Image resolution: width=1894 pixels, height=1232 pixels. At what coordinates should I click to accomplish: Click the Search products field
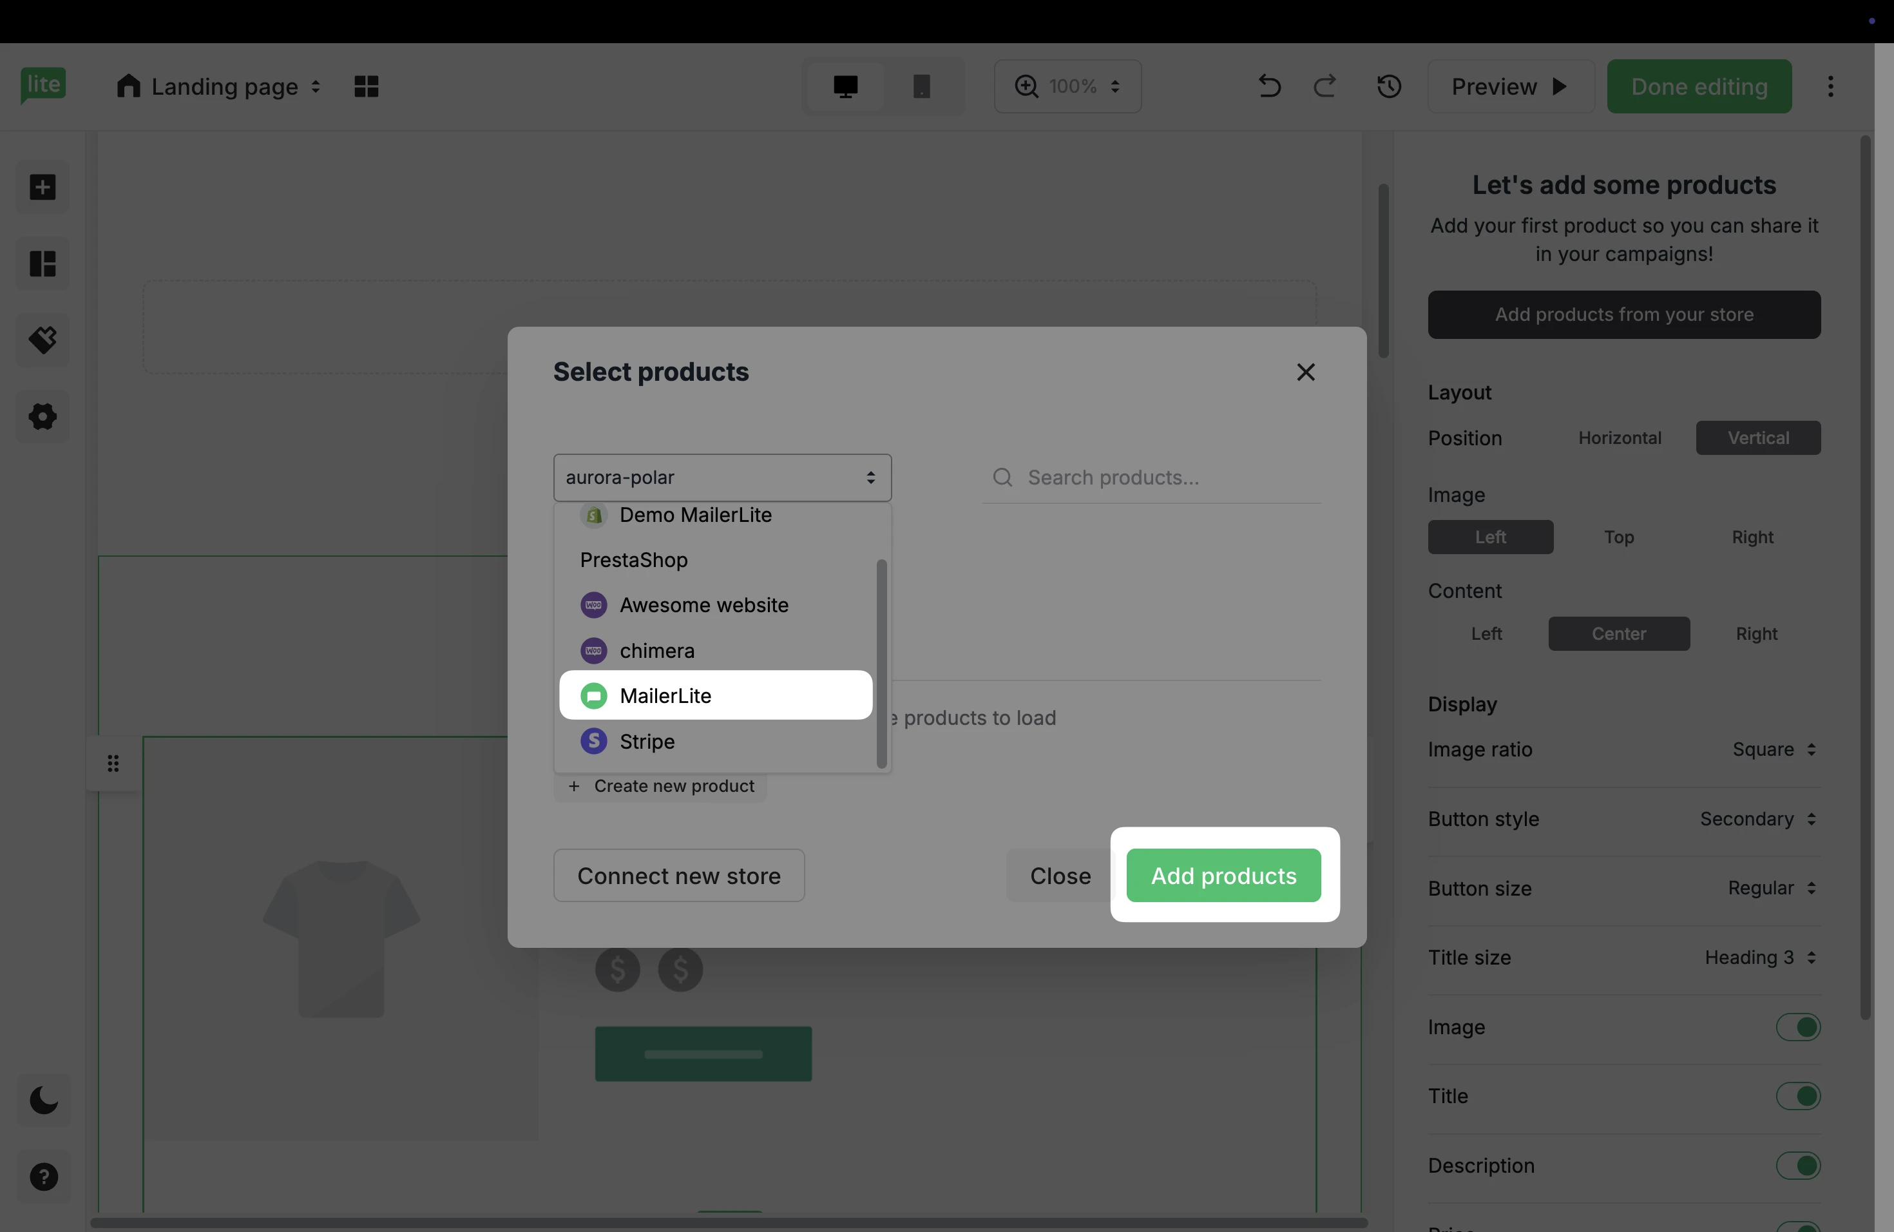pos(1162,477)
